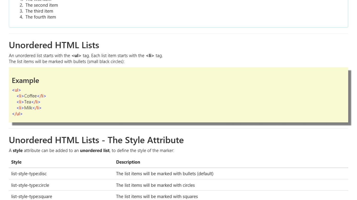Click the Tea list item code line

click(x=28, y=102)
